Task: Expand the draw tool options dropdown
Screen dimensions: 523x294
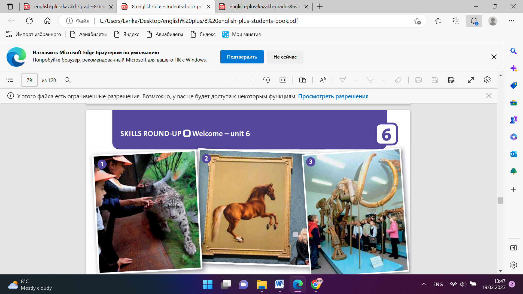Action: click(356, 80)
